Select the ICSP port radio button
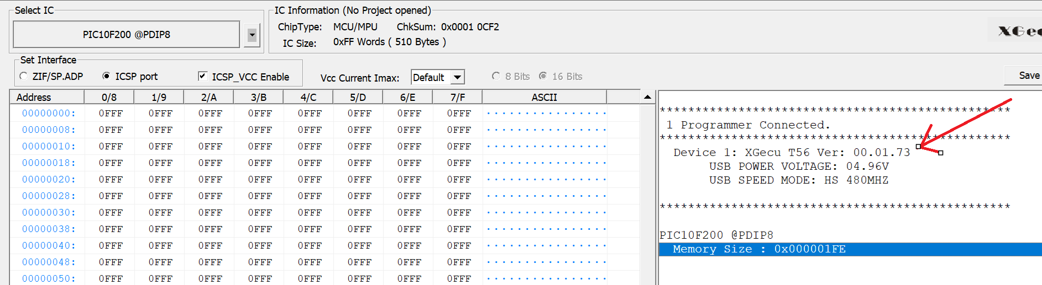This screenshot has width=1042, height=285. point(106,76)
